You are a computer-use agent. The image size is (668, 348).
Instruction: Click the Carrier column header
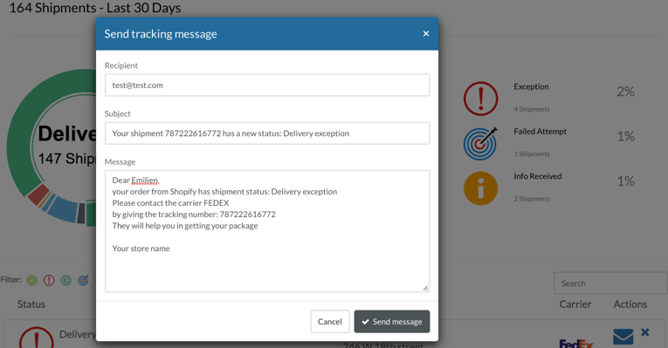(x=575, y=304)
